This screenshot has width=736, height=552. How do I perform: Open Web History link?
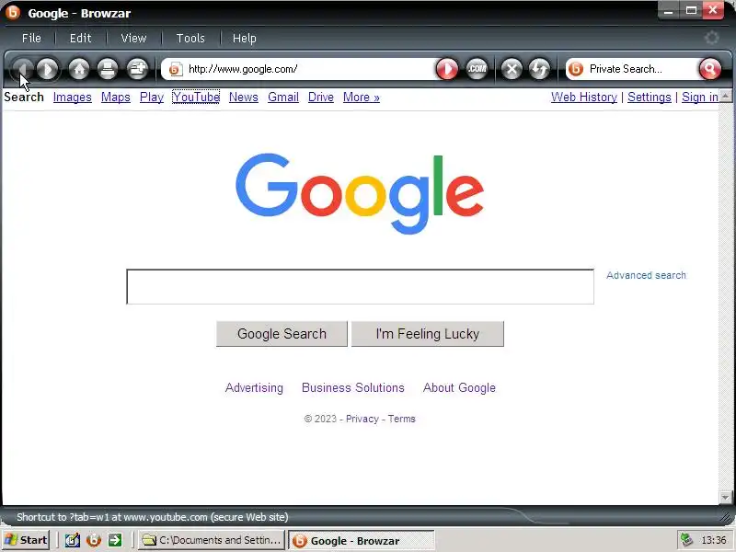(x=584, y=98)
